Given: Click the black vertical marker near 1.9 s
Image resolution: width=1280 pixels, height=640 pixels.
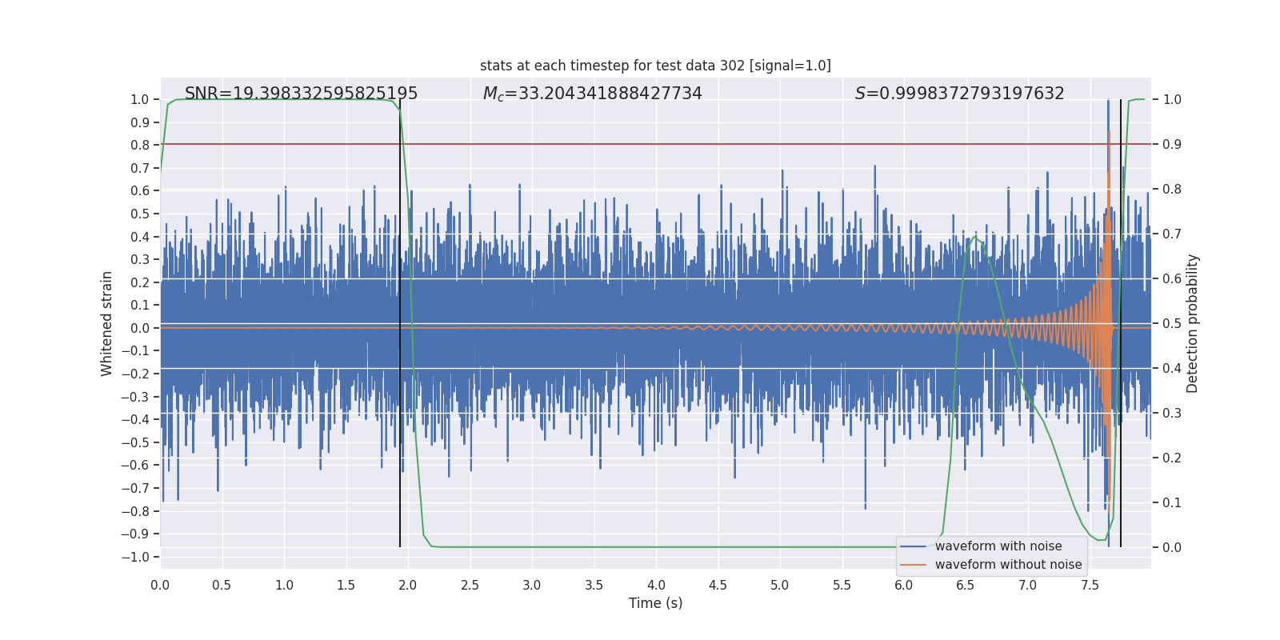Looking at the screenshot, I should click(400, 320).
